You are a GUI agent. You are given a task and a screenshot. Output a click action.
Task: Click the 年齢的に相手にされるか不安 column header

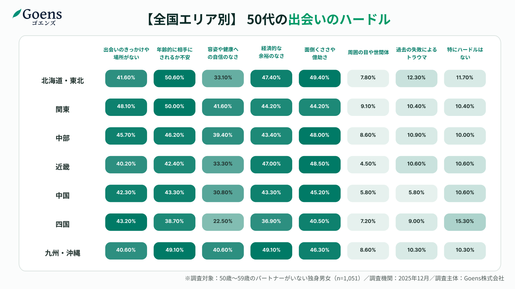174,53
